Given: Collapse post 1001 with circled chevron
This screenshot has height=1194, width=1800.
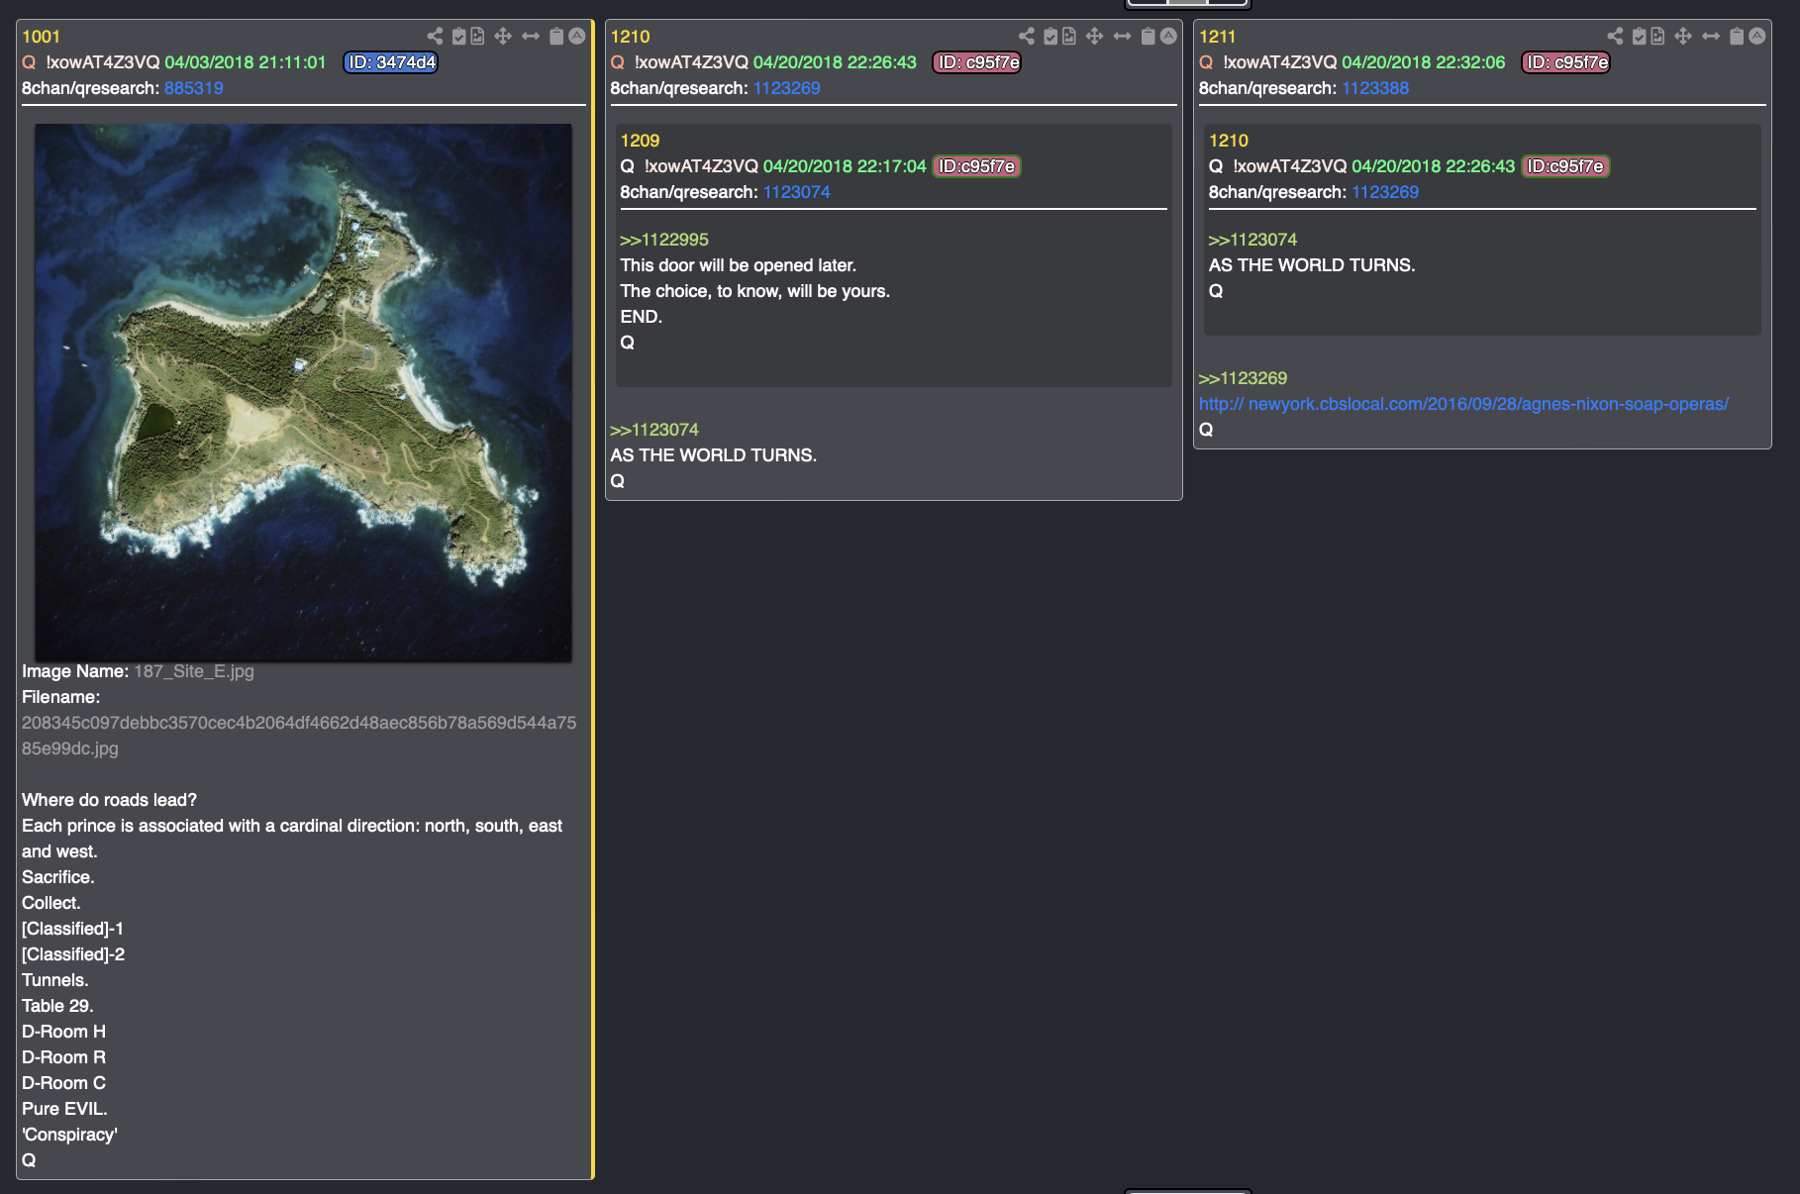Looking at the screenshot, I should pyautogui.click(x=577, y=37).
